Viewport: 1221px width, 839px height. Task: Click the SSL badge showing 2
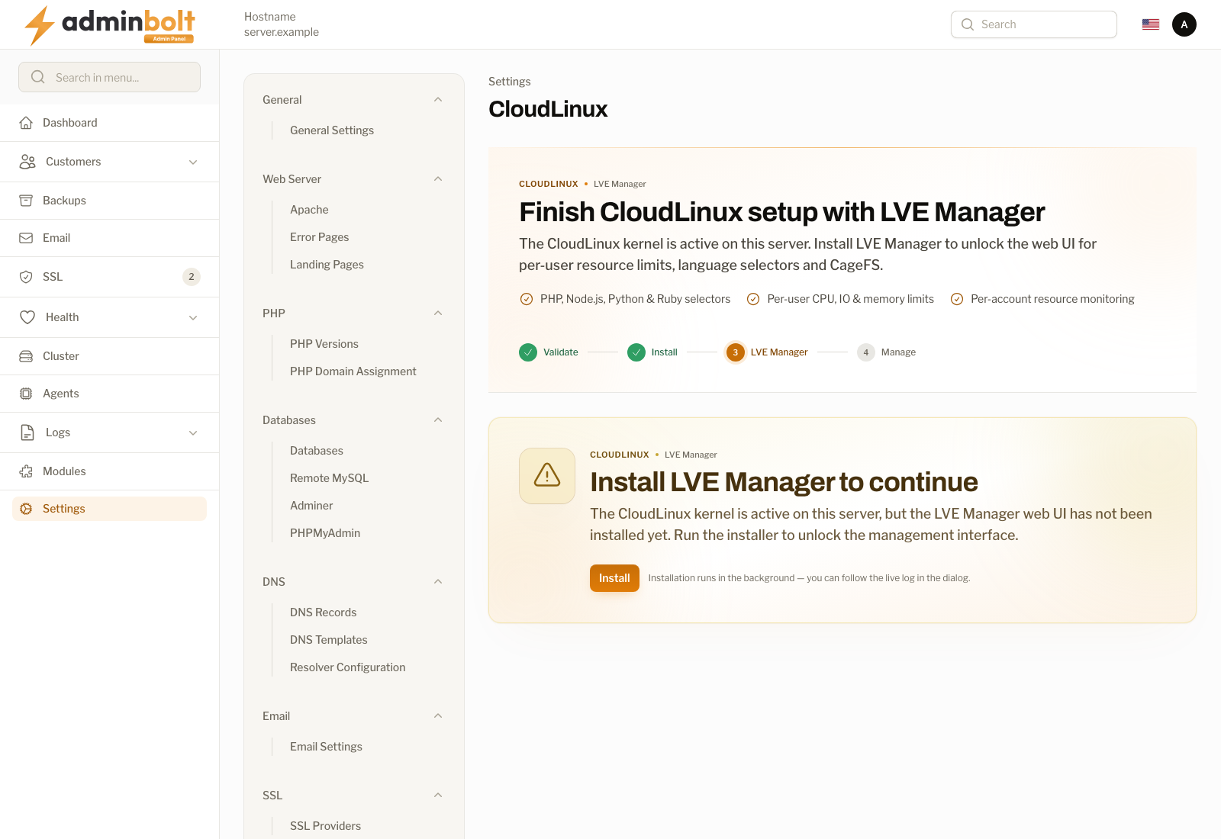tap(192, 277)
